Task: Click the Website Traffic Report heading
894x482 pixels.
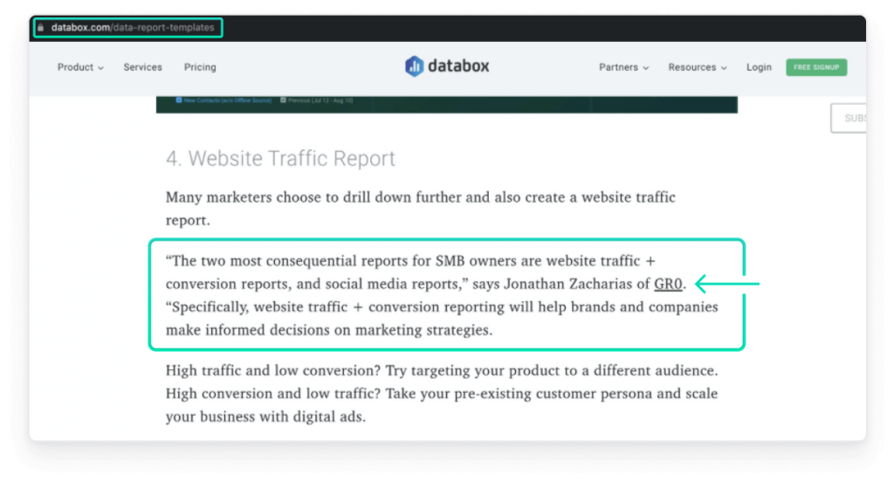Action: click(x=280, y=159)
